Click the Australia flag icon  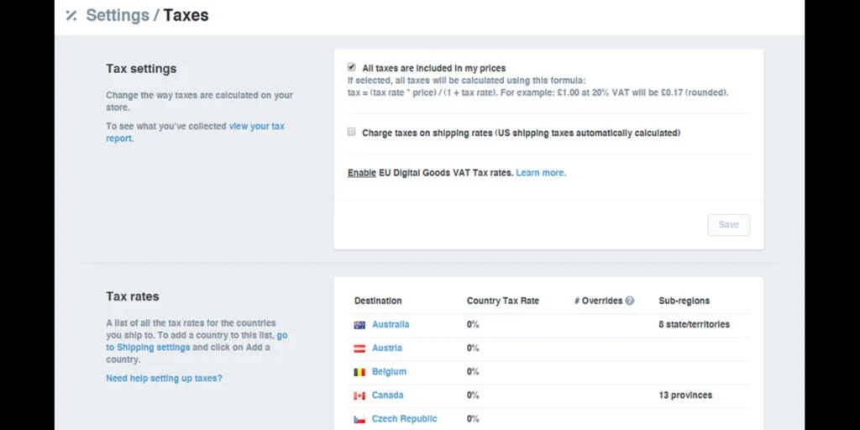[359, 325]
